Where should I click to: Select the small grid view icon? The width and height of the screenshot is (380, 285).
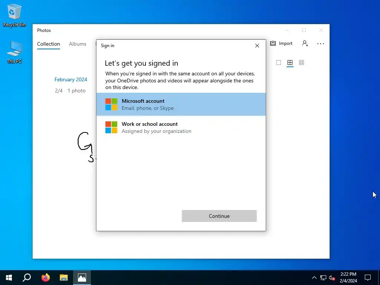pyautogui.click(x=301, y=62)
